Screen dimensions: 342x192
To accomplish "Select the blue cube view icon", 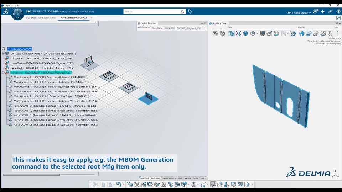I will click(x=245, y=33).
